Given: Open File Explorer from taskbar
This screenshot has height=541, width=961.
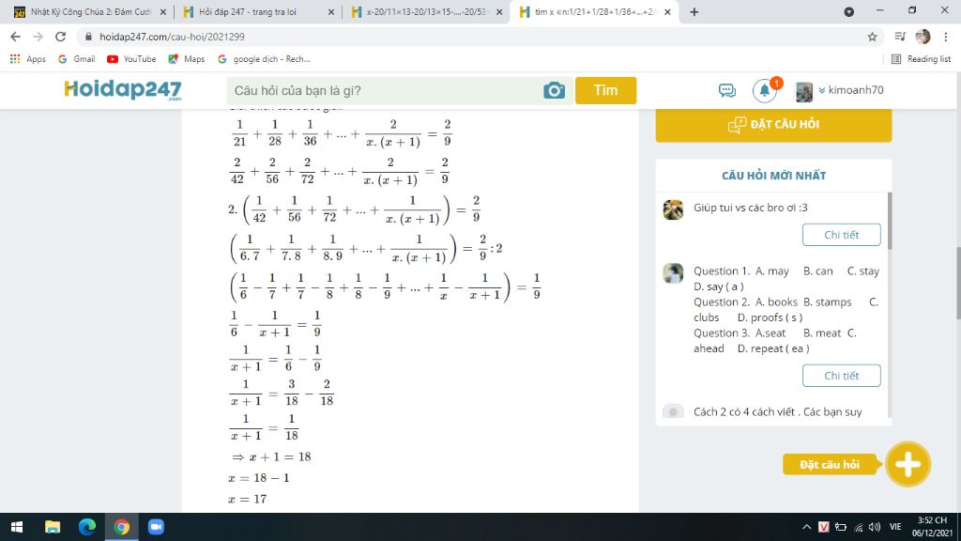Looking at the screenshot, I should pyautogui.click(x=53, y=527).
